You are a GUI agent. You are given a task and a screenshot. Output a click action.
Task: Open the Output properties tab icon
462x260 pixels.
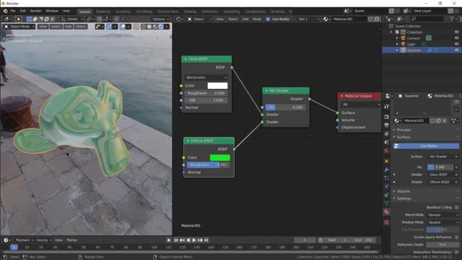pos(387,125)
